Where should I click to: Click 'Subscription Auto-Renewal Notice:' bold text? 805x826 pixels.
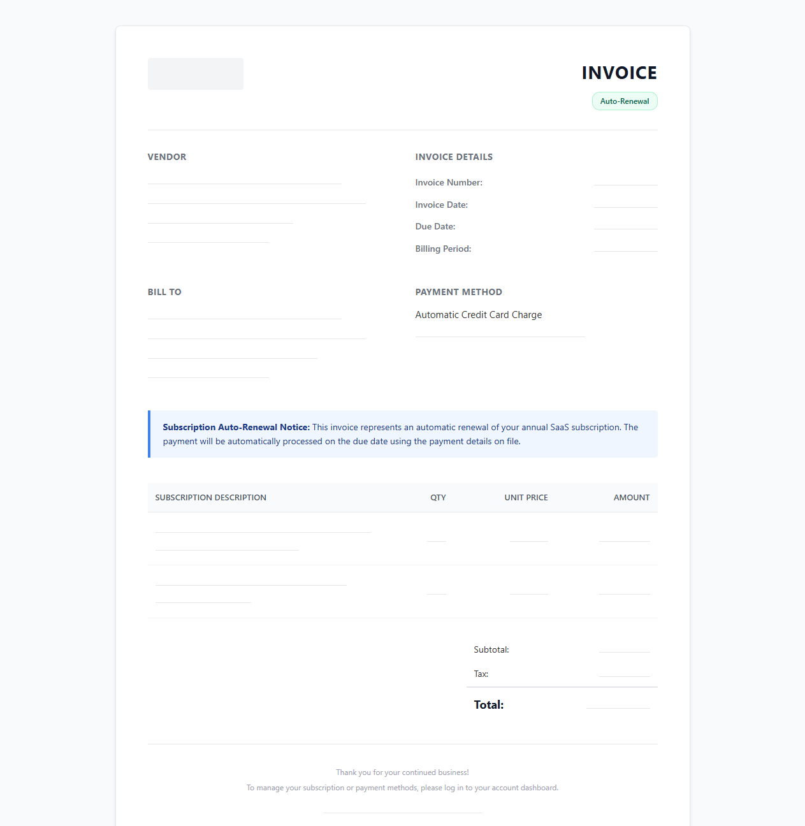pos(236,427)
